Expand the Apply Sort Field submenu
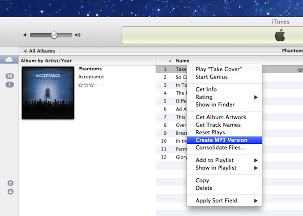 [x=224, y=200]
